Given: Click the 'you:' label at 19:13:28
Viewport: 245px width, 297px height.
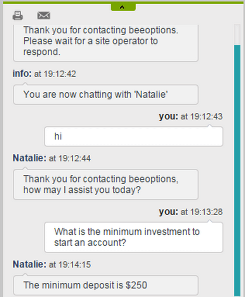Looking at the screenshot, I should point(169,212).
